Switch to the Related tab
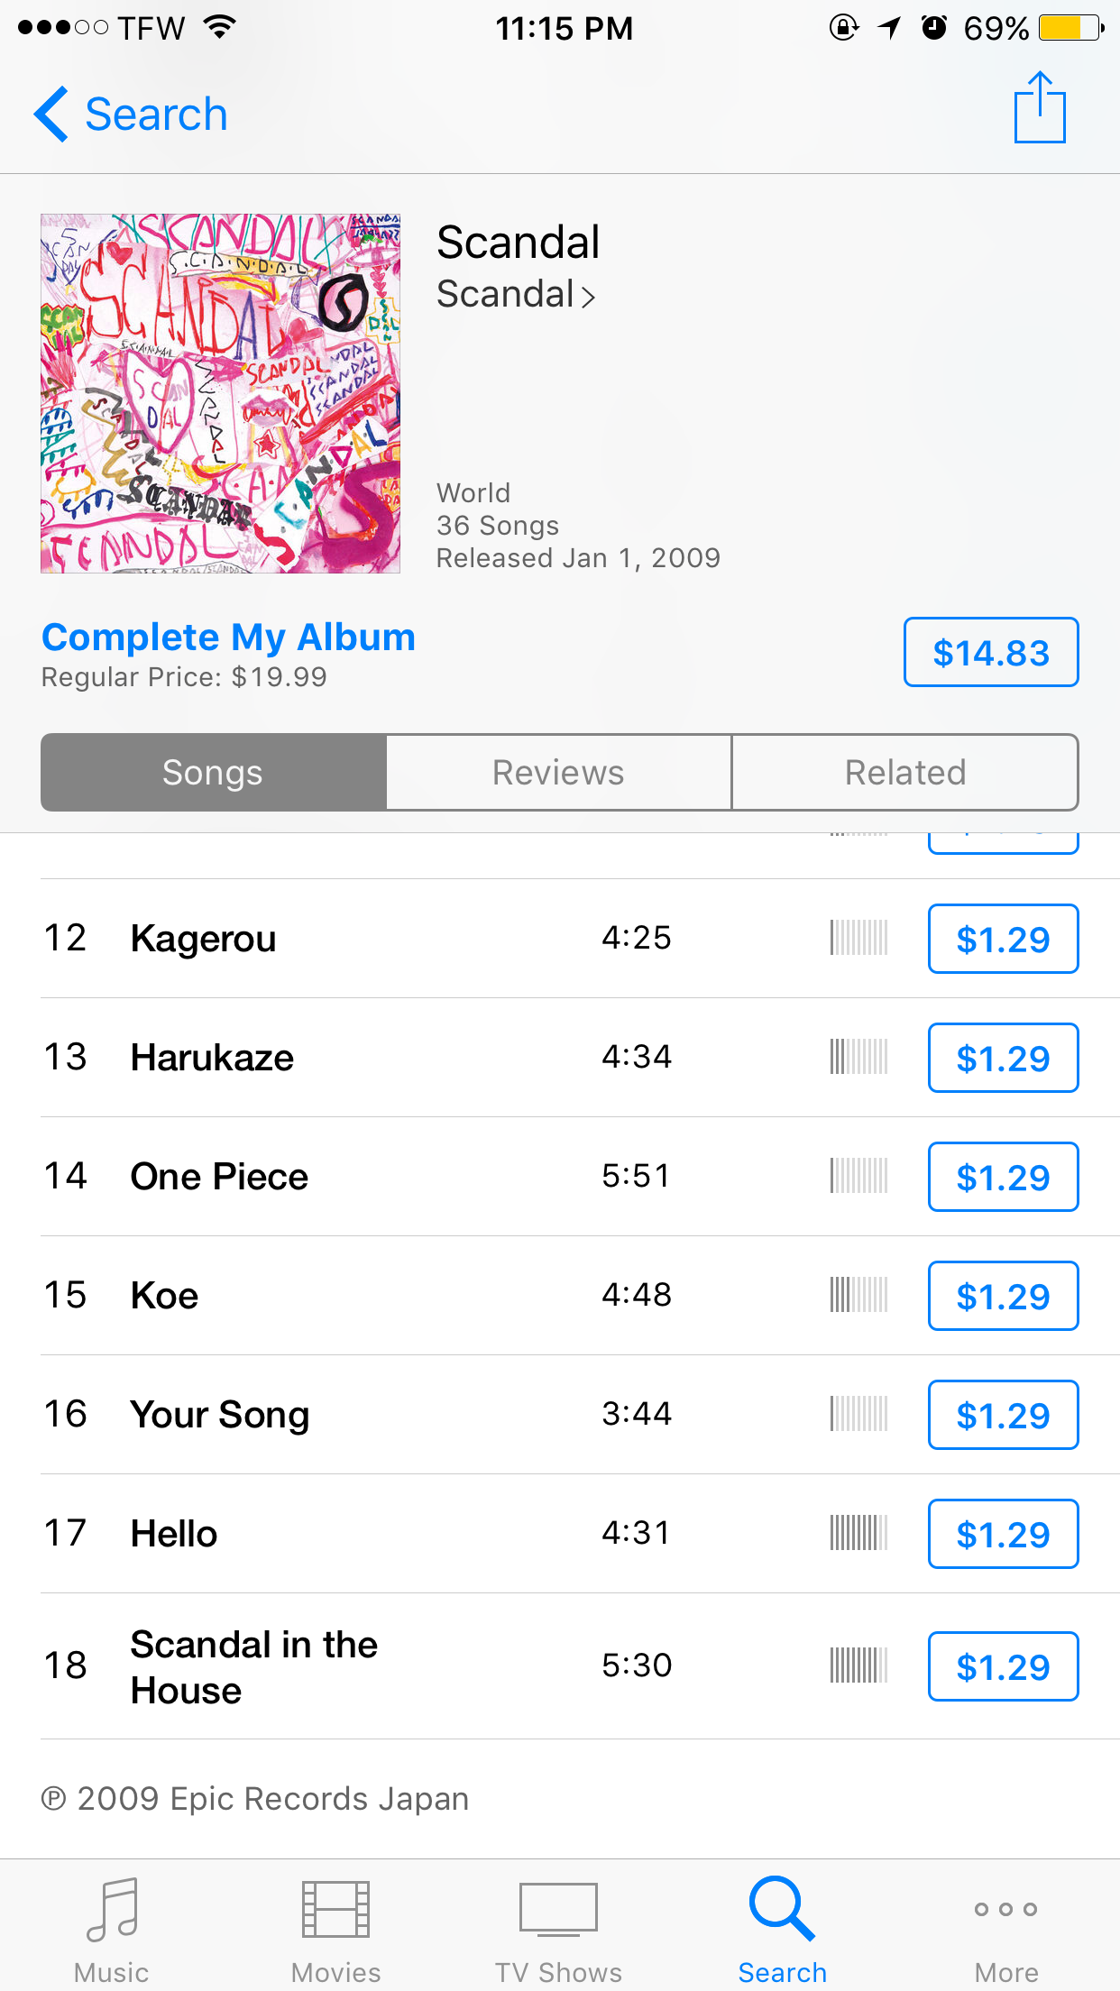 pos(904,773)
